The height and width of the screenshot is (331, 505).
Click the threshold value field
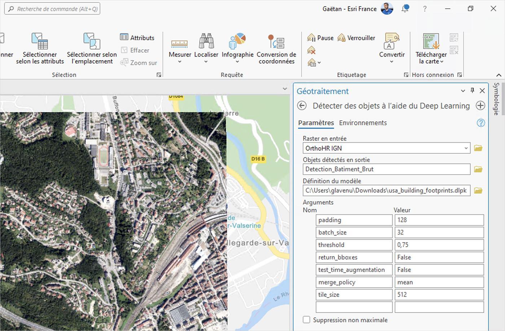point(439,245)
